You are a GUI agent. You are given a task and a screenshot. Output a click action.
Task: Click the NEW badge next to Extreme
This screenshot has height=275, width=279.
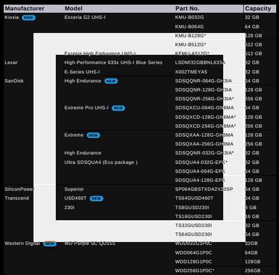(x=93, y=135)
